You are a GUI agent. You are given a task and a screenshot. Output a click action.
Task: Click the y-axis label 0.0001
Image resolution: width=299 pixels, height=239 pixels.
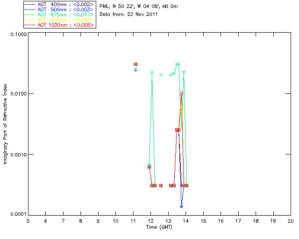click(x=19, y=214)
